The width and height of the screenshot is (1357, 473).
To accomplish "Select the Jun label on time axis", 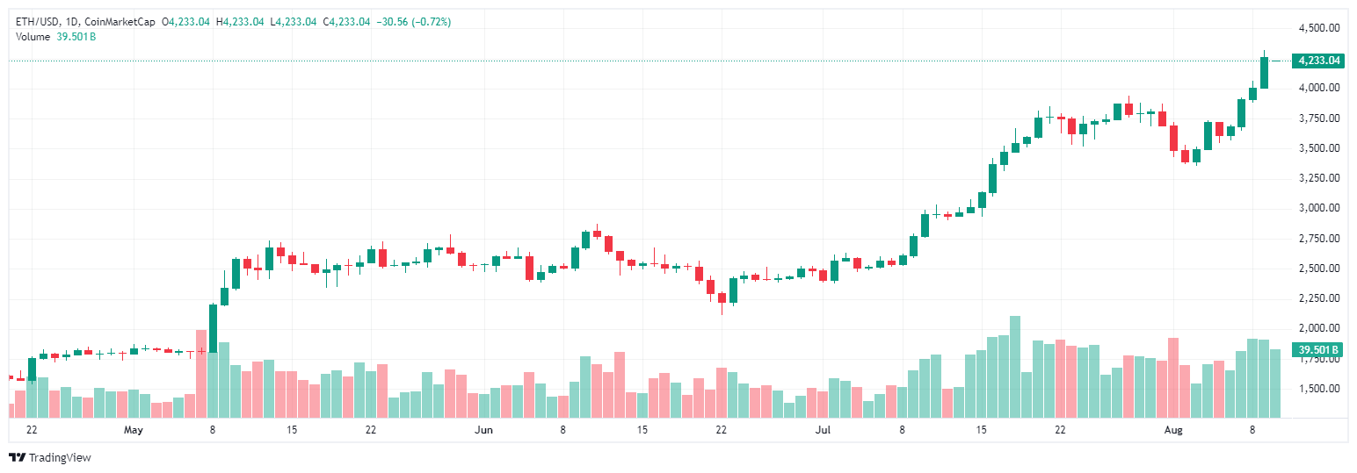I will tap(483, 430).
